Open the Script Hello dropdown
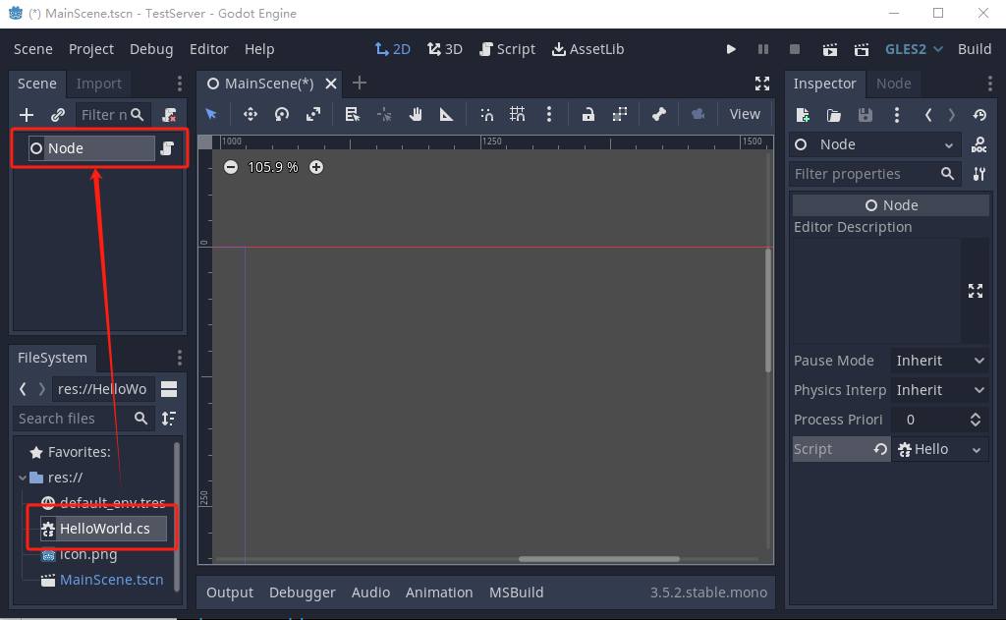This screenshot has height=620, width=1006. (940, 449)
